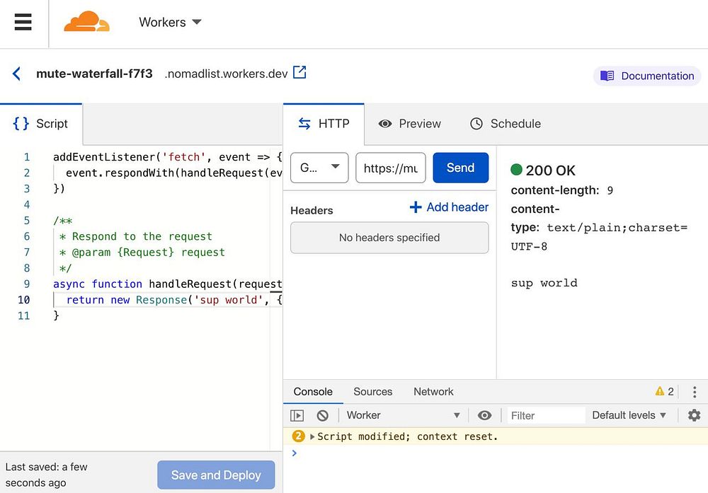
Task: Click the Send request button
Action: click(x=460, y=168)
